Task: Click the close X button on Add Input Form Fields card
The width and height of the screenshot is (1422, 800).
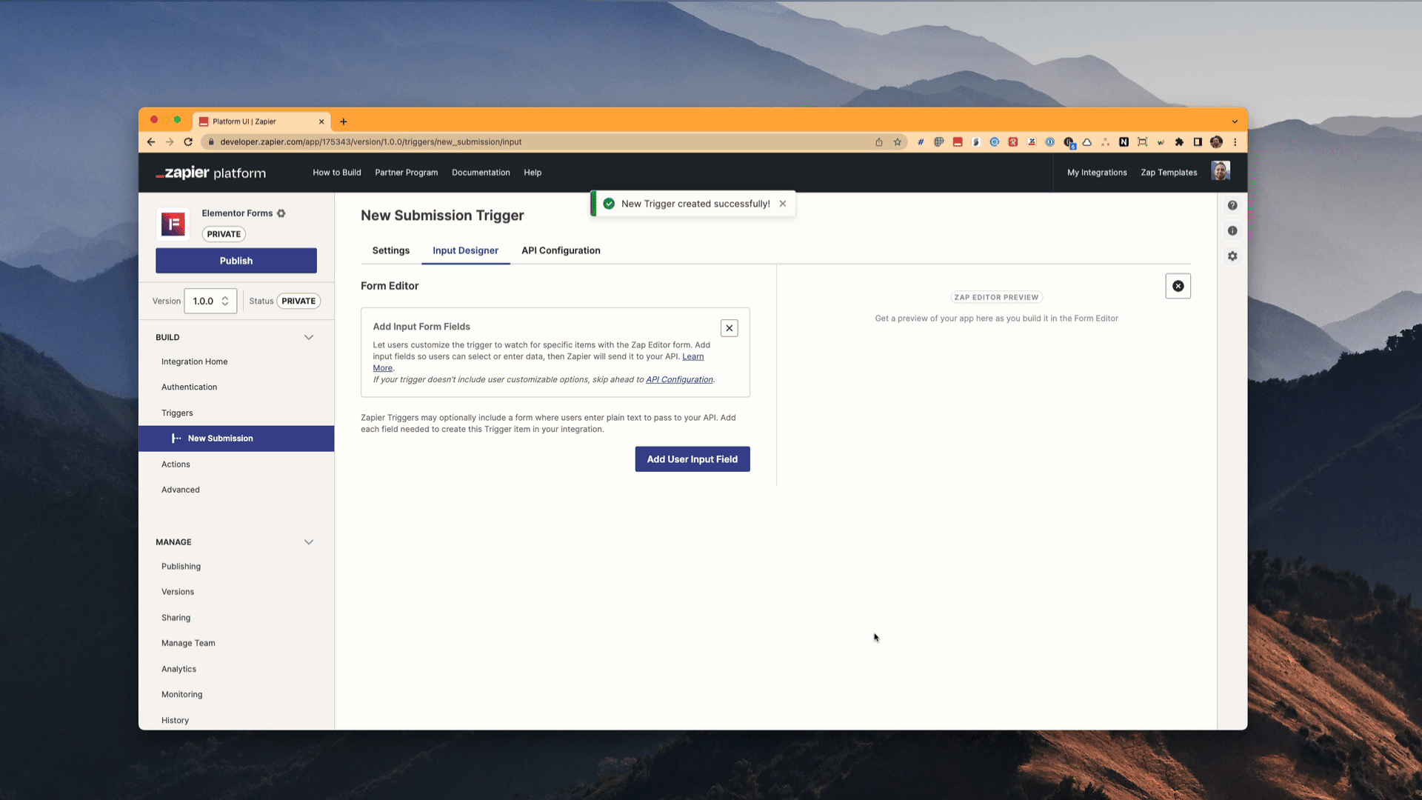Action: [730, 327]
